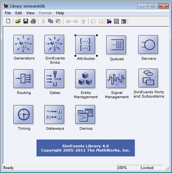The image size is (172, 173).
Task: Click the SimEvents Library 4.0 banner
Action: pos(86,148)
